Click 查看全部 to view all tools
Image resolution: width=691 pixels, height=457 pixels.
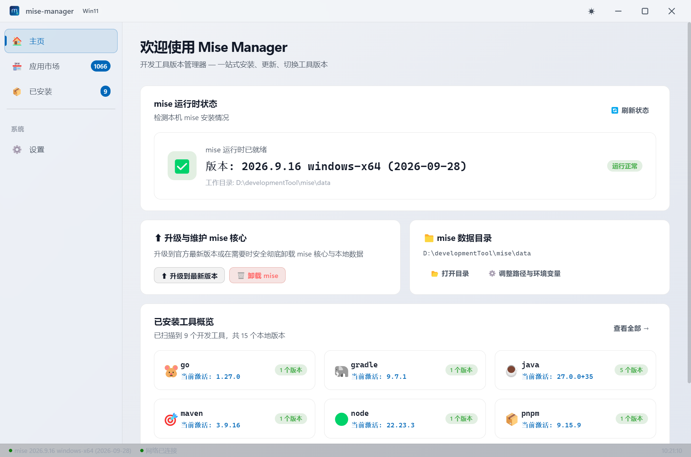click(x=631, y=328)
